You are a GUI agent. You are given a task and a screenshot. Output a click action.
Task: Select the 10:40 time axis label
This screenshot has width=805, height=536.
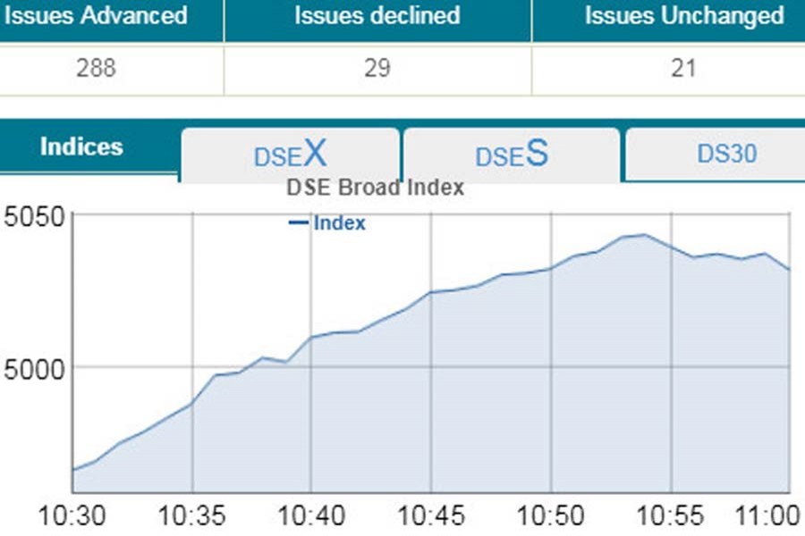coord(310,515)
